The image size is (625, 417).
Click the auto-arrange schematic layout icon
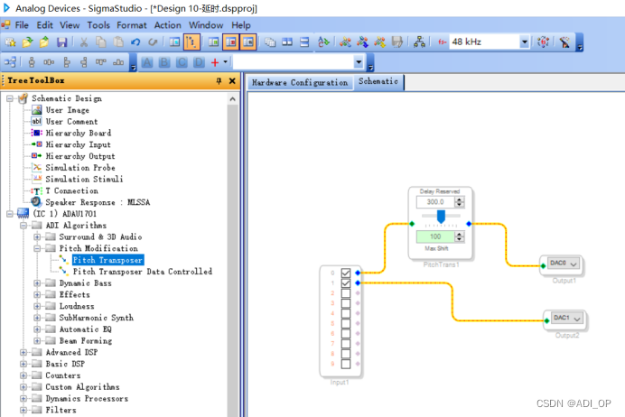(x=10, y=62)
